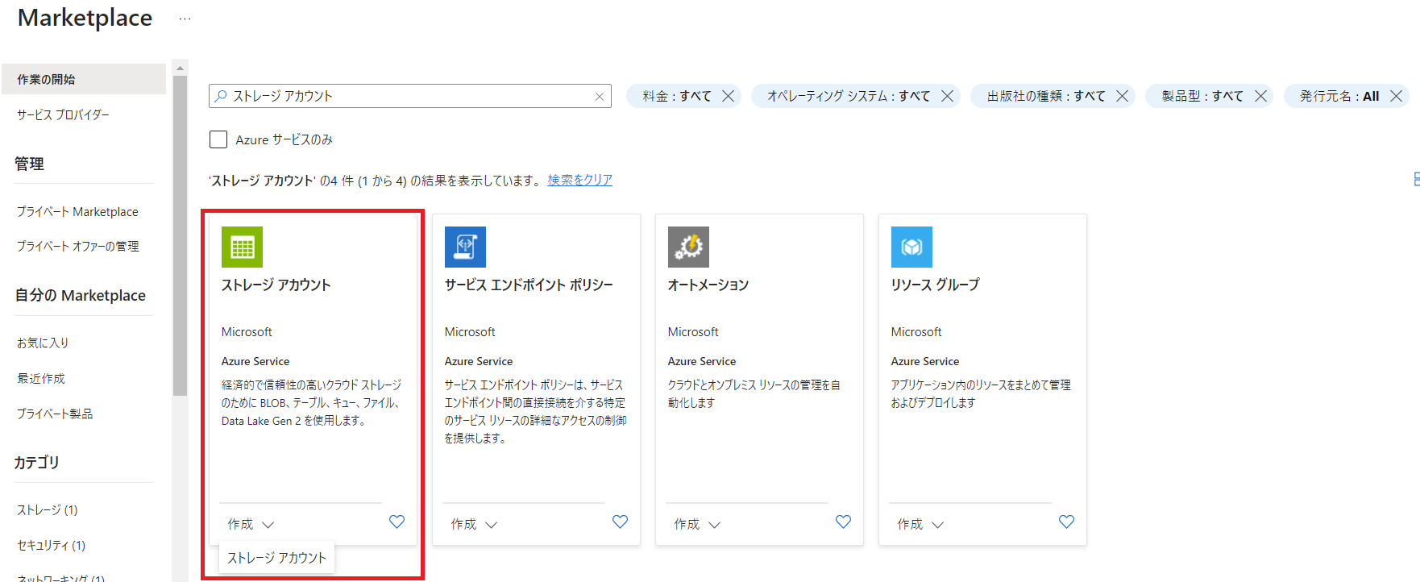Open お気に入り in the sidebar
The image size is (1420, 582).
(43, 343)
